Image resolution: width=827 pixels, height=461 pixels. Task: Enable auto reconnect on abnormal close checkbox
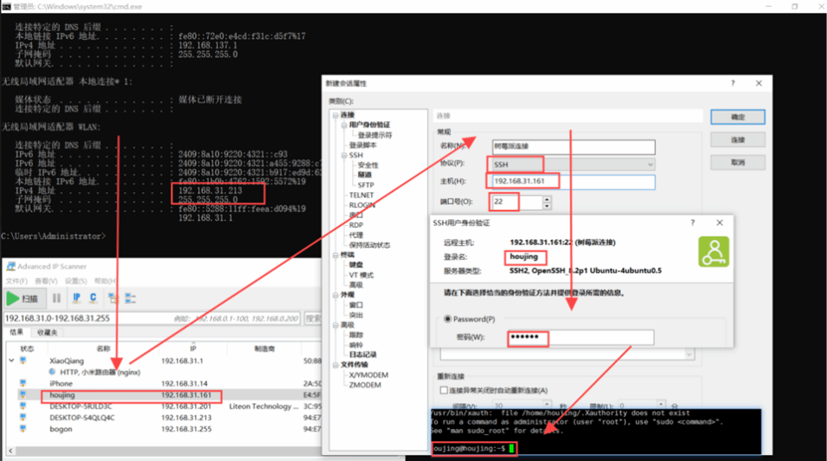[445, 391]
